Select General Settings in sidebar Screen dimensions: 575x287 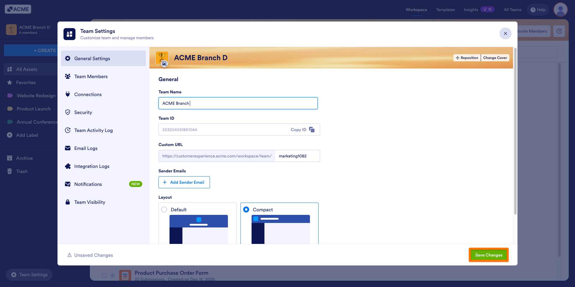tap(103, 58)
